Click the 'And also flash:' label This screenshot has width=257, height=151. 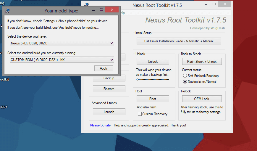click(147, 107)
